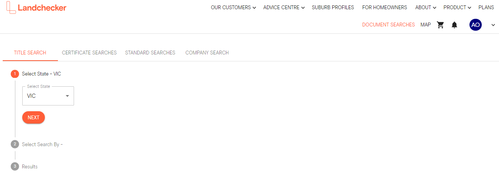Select step 3 Results

click(24, 166)
